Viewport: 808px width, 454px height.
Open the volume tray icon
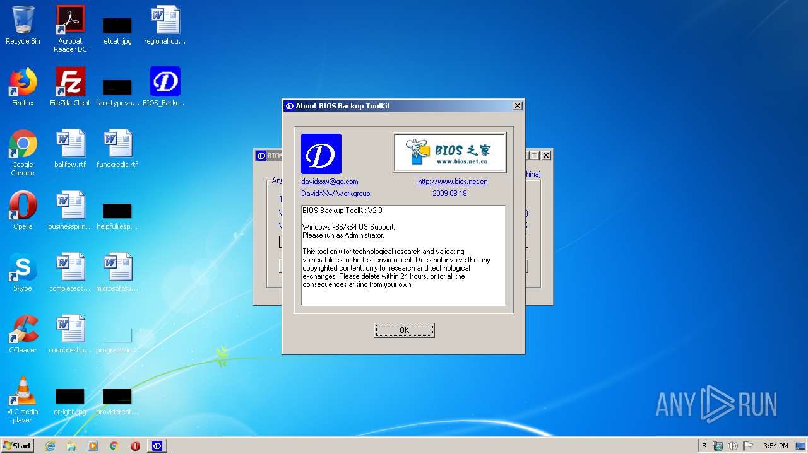733,446
